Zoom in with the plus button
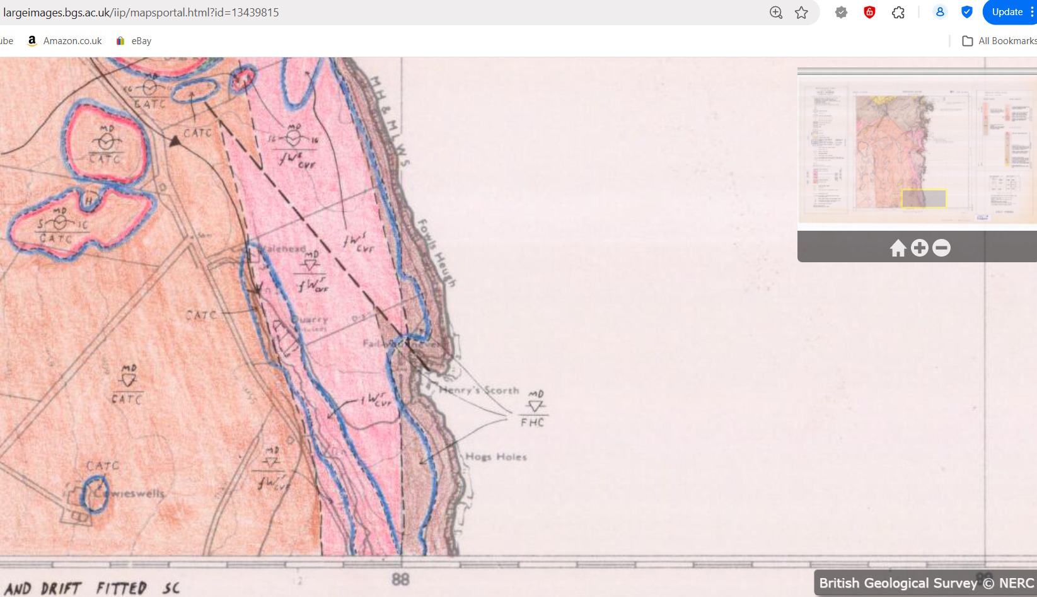 click(920, 248)
